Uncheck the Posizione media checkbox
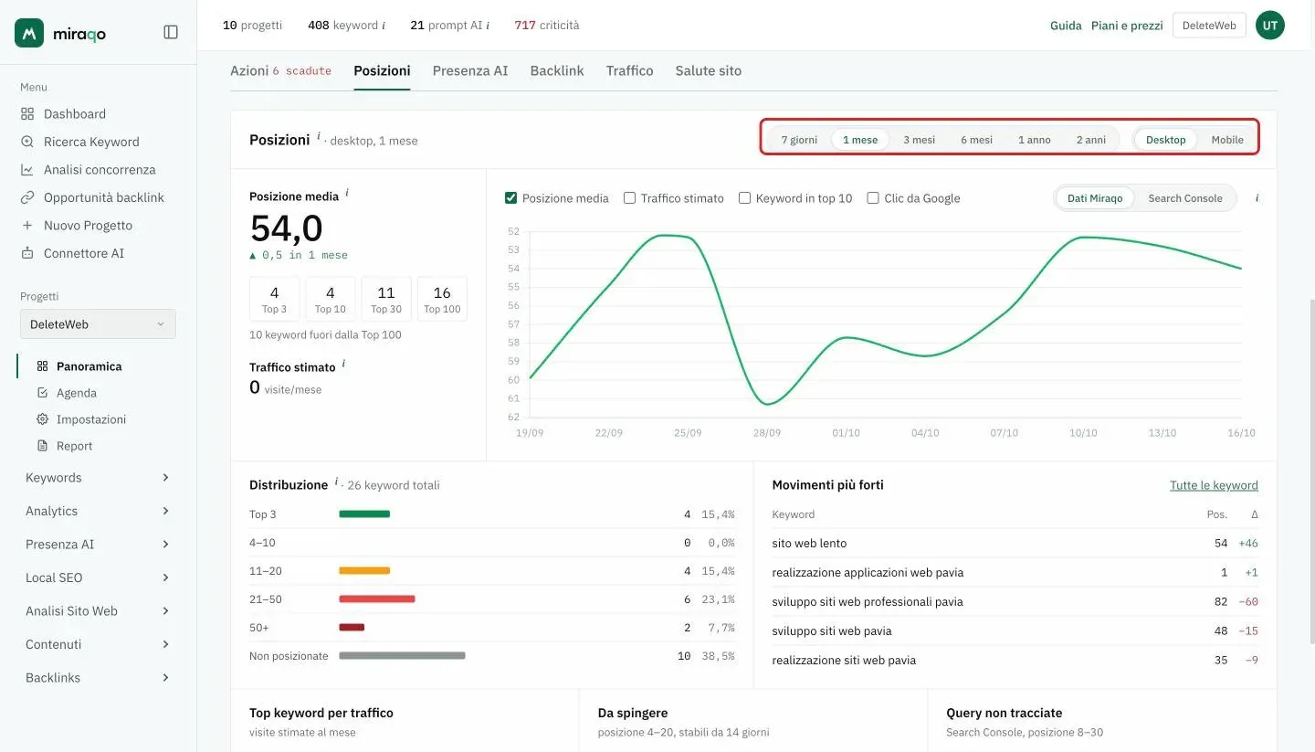This screenshot has height=752, width=1315. click(x=511, y=198)
